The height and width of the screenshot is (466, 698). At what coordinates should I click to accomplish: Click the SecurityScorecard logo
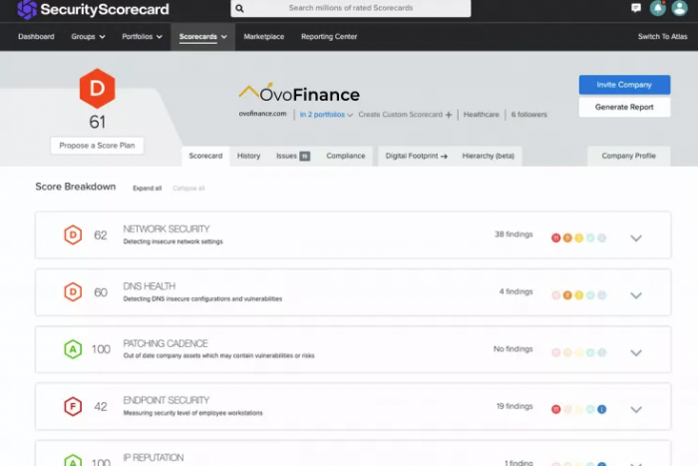point(93,9)
